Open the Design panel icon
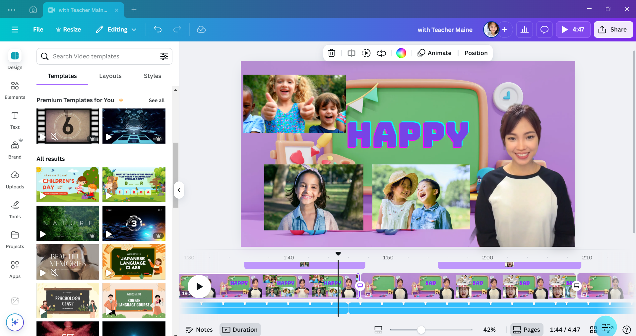Image resolution: width=636 pixels, height=336 pixels. coord(15,56)
